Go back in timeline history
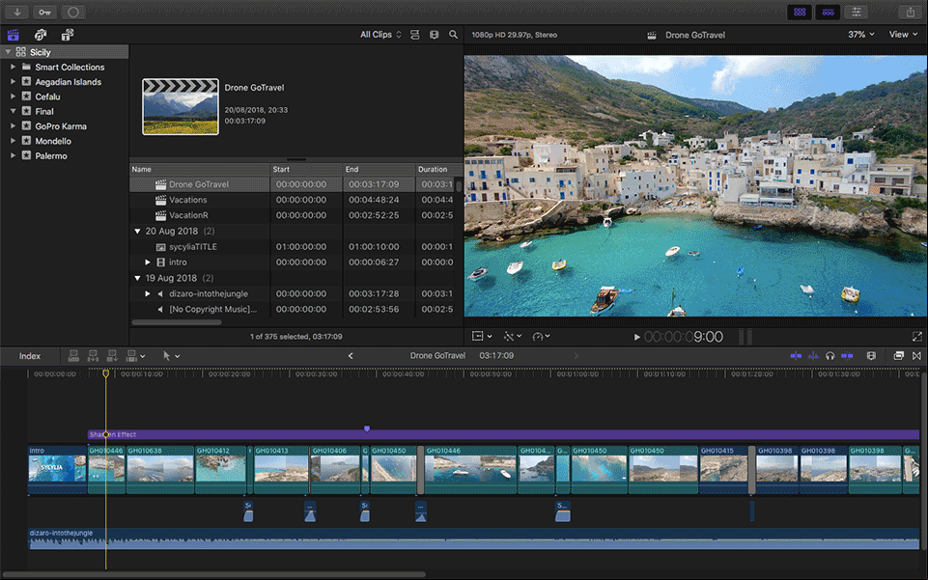The image size is (928, 580). point(351,356)
